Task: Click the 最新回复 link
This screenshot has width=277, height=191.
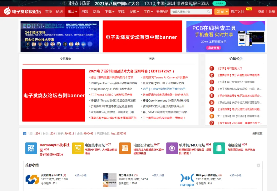Action: [257, 133]
